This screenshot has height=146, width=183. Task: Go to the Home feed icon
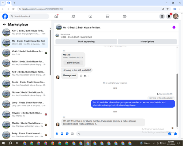pyautogui.click(x=56, y=16)
